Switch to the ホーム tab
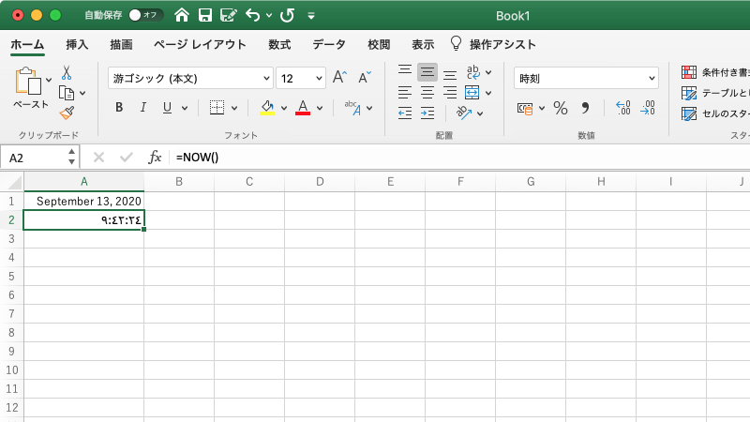The image size is (750, 422). coord(27,44)
